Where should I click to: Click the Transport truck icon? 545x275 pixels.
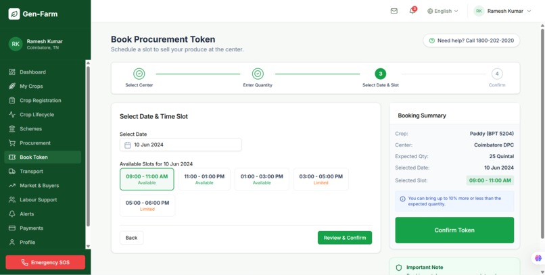coord(12,171)
